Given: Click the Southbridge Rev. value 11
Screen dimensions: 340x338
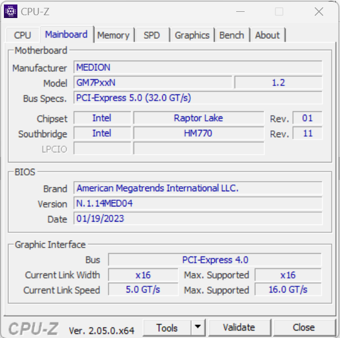Looking at the screenshot, I should [x=307, y=133].
